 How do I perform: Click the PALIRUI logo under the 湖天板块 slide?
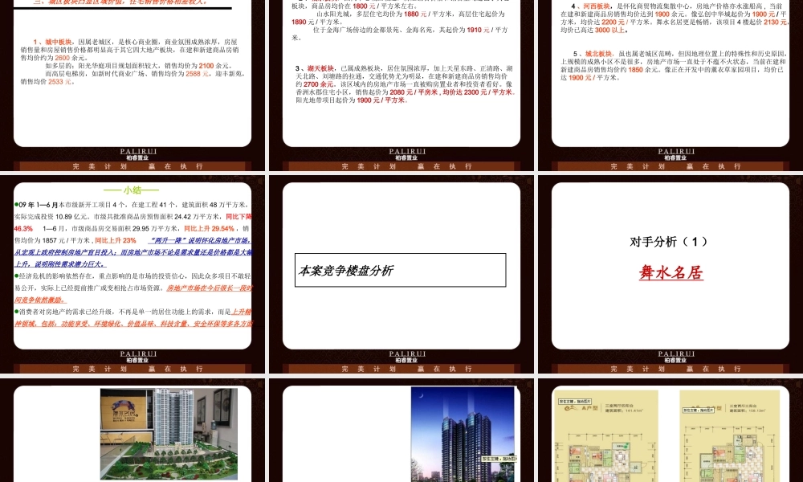(407, 153)
